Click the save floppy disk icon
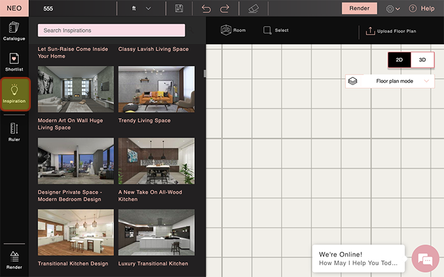444x277 pixels. [x=179, y=9]
